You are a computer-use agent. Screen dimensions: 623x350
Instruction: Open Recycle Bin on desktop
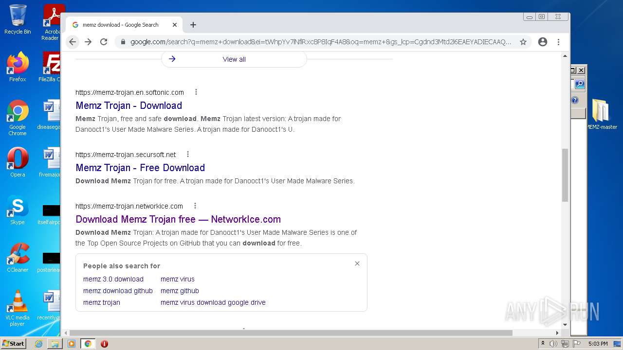click(18, 19)
